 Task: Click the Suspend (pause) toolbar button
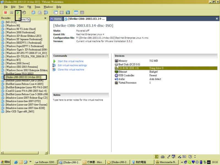click(12, 12)
